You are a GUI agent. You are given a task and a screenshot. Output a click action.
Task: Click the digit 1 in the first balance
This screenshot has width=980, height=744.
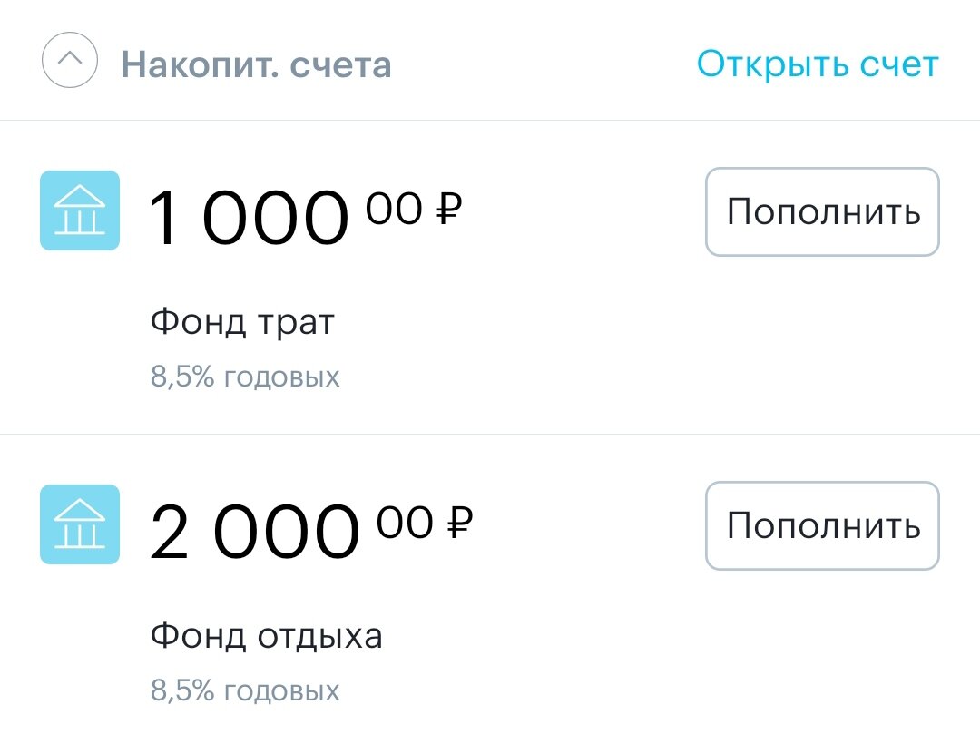click(x=164, y=218)
